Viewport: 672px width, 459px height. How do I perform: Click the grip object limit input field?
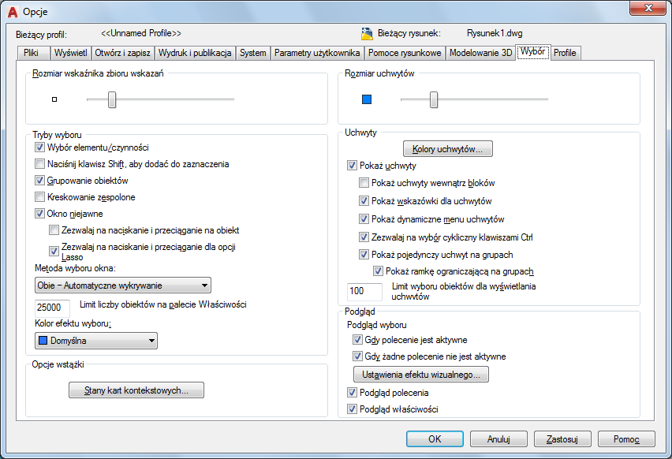coord(366,291)
